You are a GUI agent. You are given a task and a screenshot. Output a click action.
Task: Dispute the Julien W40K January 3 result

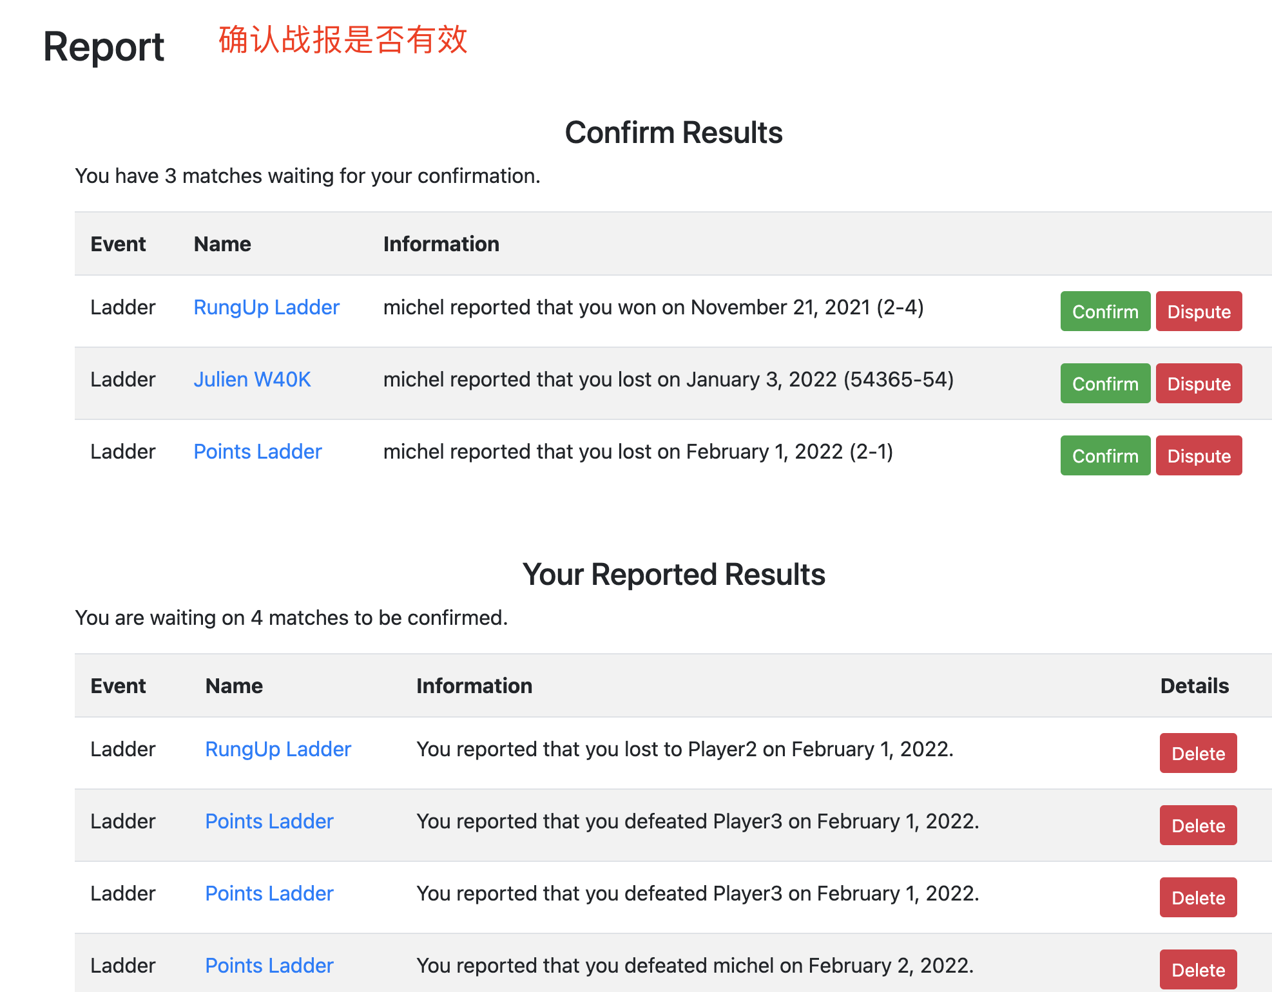point(1199,383)
